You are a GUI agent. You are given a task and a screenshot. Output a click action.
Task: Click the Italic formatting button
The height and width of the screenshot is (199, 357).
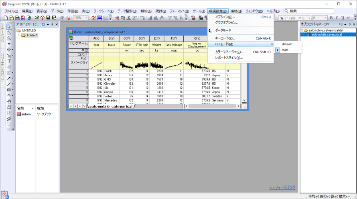tap(337, 18)
